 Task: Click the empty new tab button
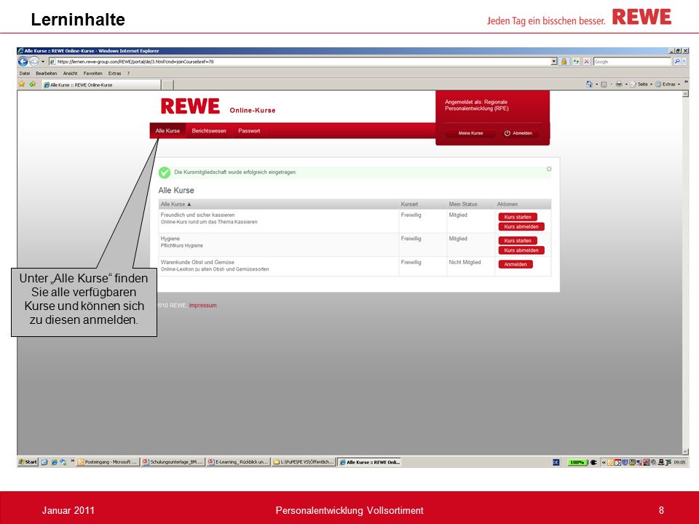click(167, 84)
